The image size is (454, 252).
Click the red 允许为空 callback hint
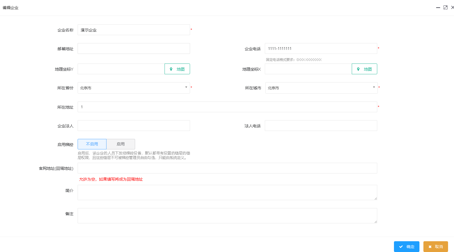click(111, 179)
